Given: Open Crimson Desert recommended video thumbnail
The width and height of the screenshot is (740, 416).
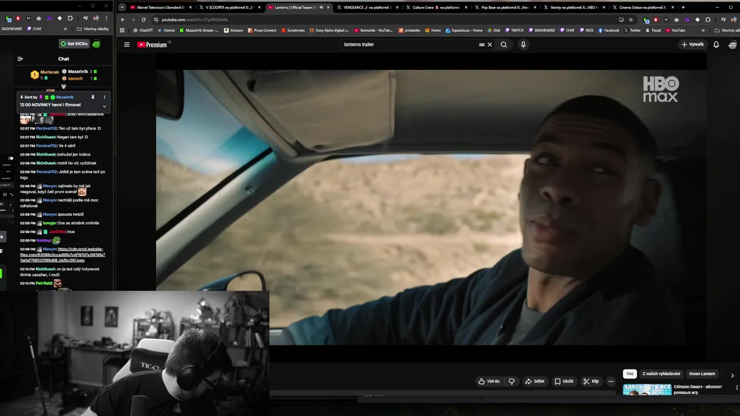Looking at the screenshot, I should pos(647,389).
